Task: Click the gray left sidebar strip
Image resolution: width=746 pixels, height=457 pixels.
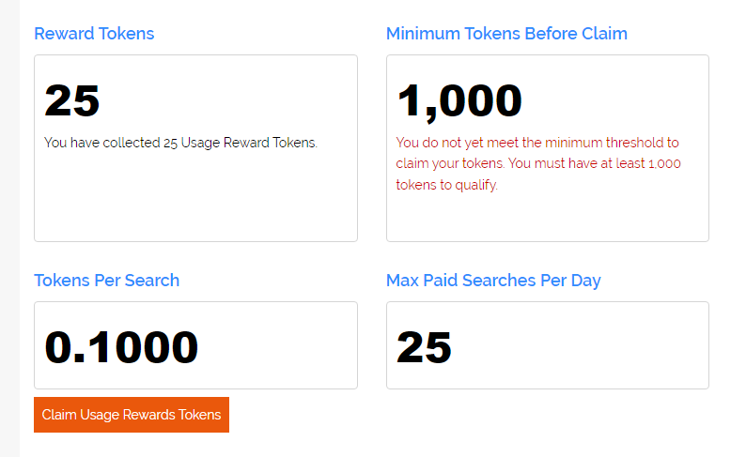Action: coord(9,229)
